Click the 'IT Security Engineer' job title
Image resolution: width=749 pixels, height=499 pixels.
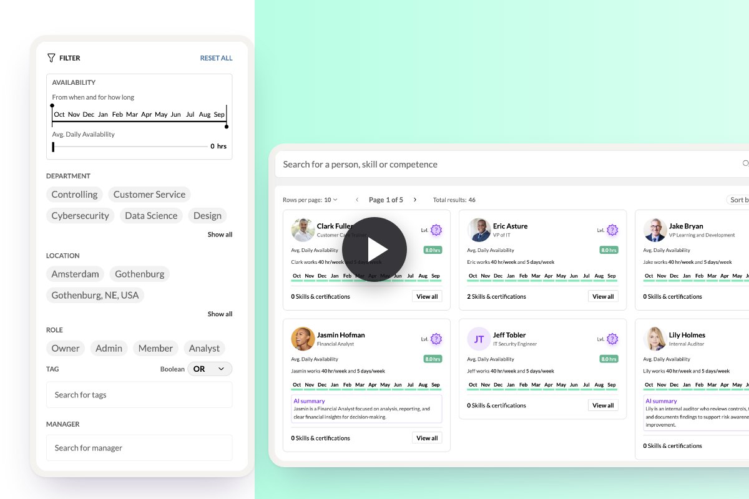(x=515, y=344)
